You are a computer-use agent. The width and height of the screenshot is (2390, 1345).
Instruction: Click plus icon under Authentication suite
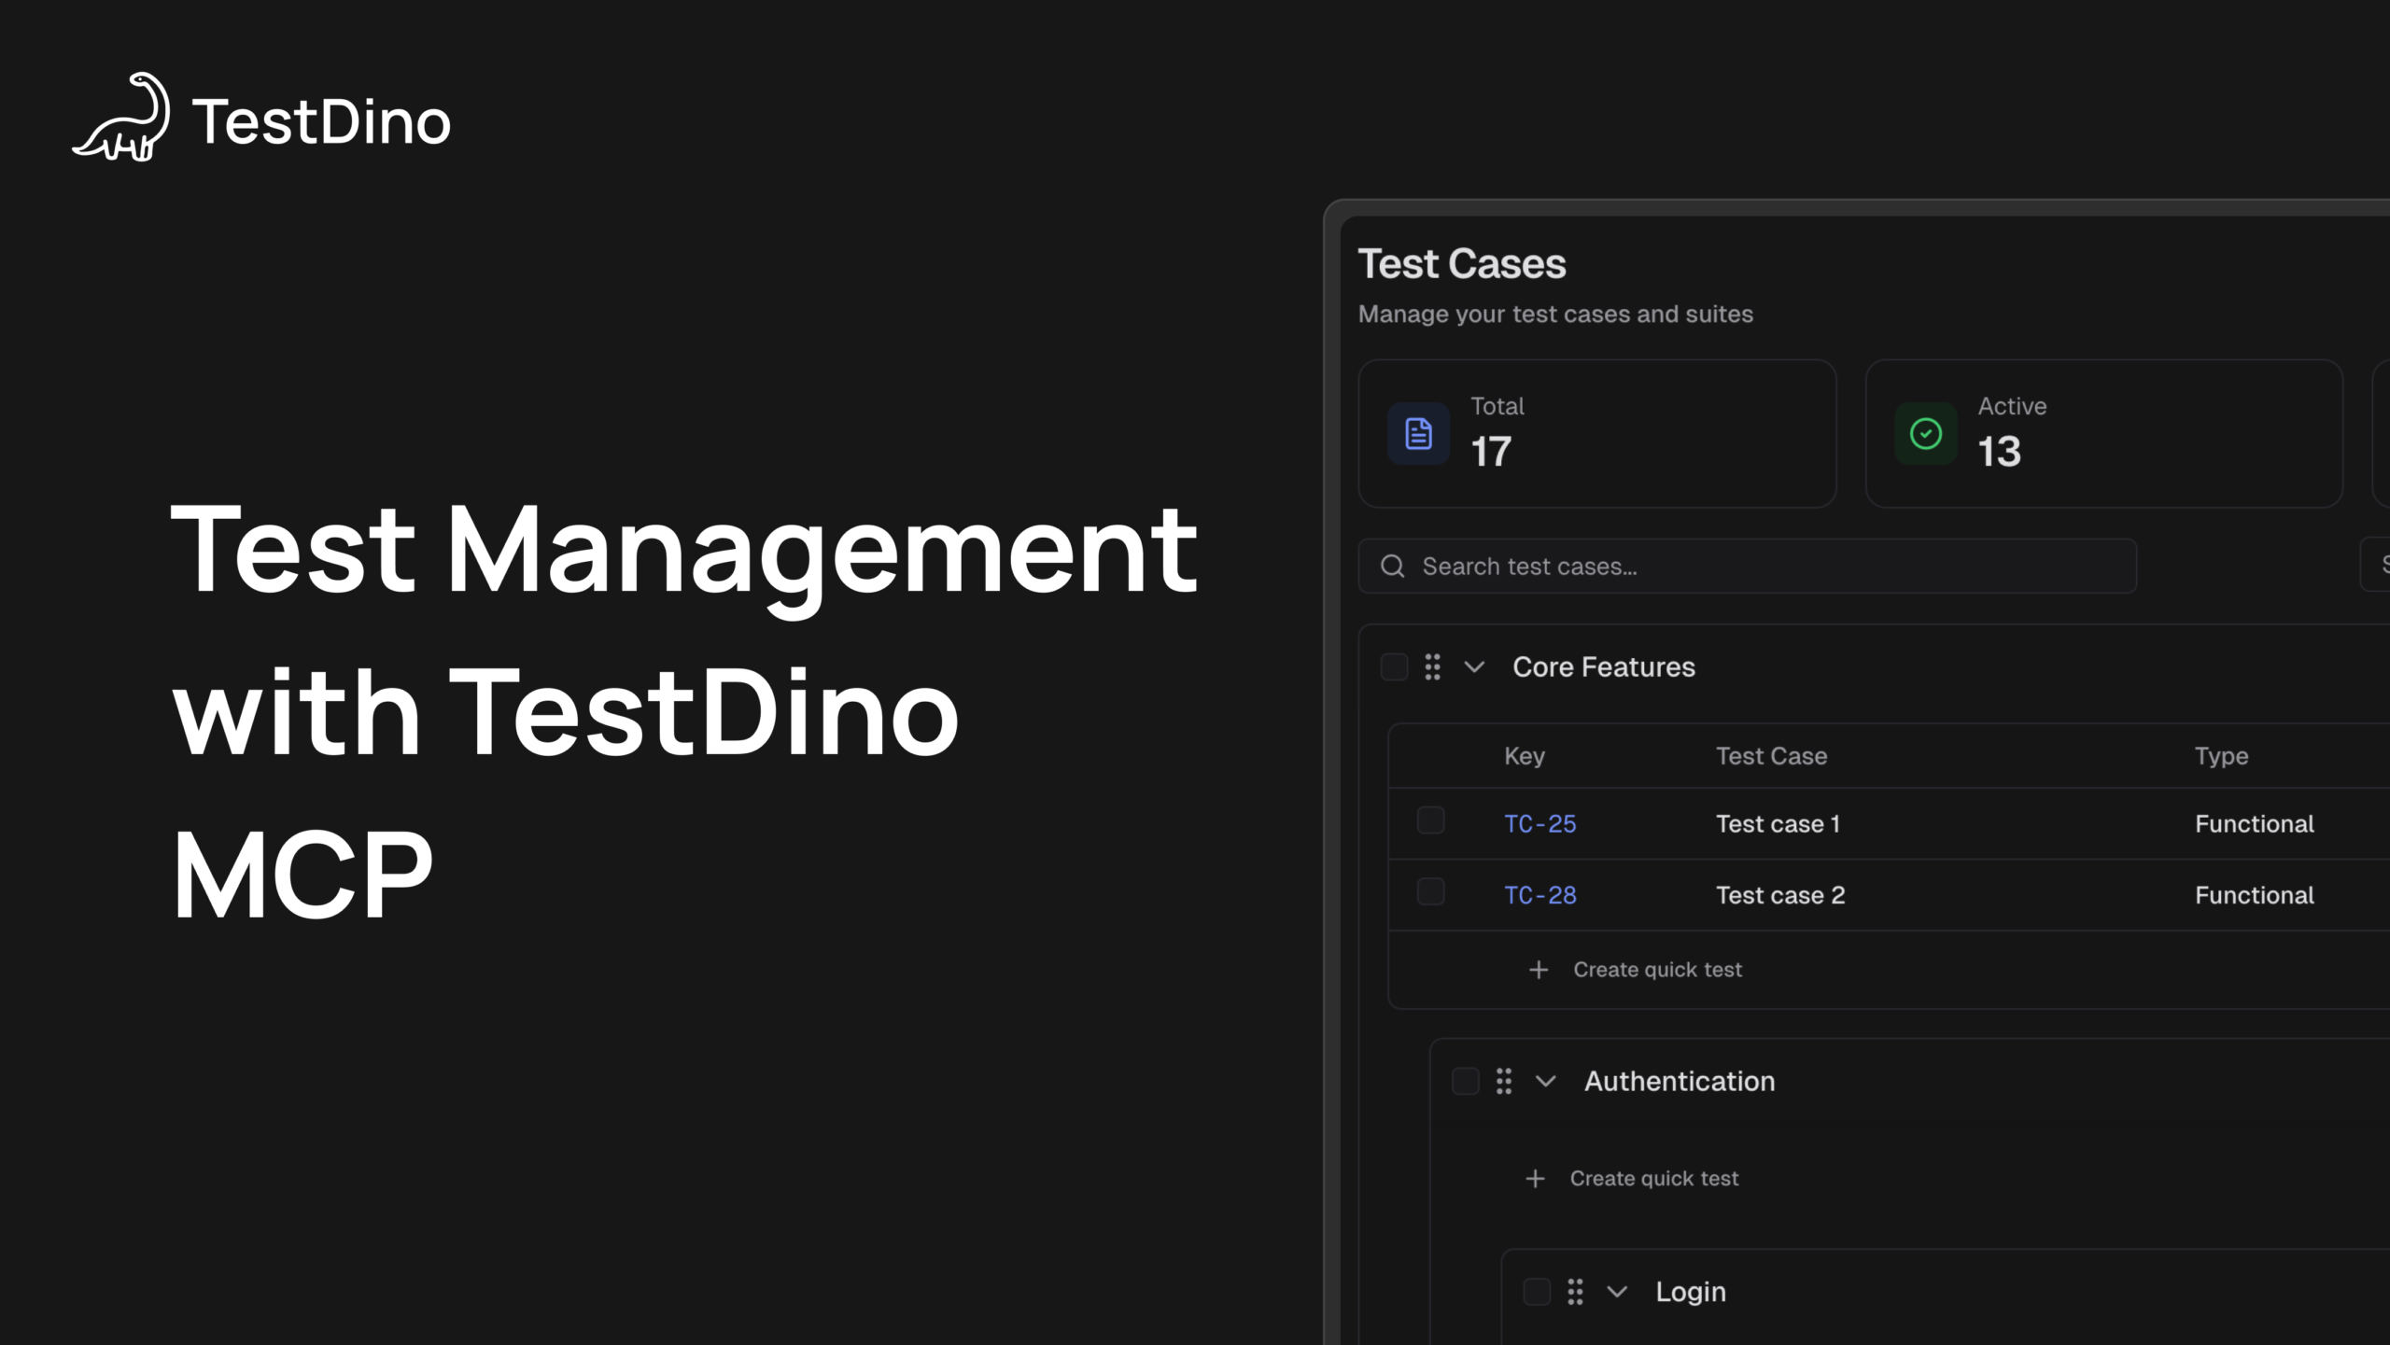[x=1535, y=1179]
